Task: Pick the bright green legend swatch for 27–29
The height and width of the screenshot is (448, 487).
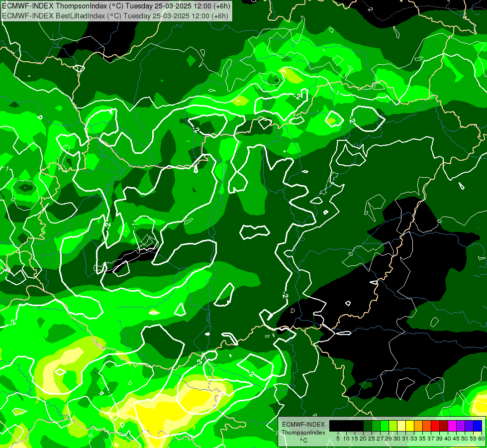Action: 385,426
